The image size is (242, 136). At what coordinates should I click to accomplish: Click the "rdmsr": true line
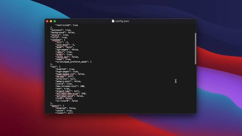(64, 52)
